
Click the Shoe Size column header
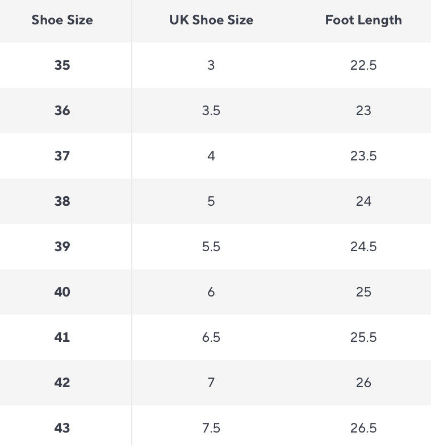(x=62, y=20)
